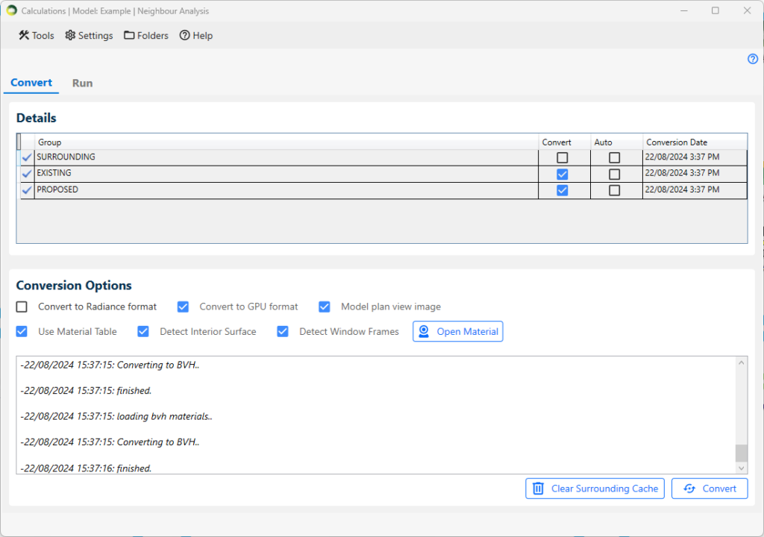Select the Convert tab

31,83
